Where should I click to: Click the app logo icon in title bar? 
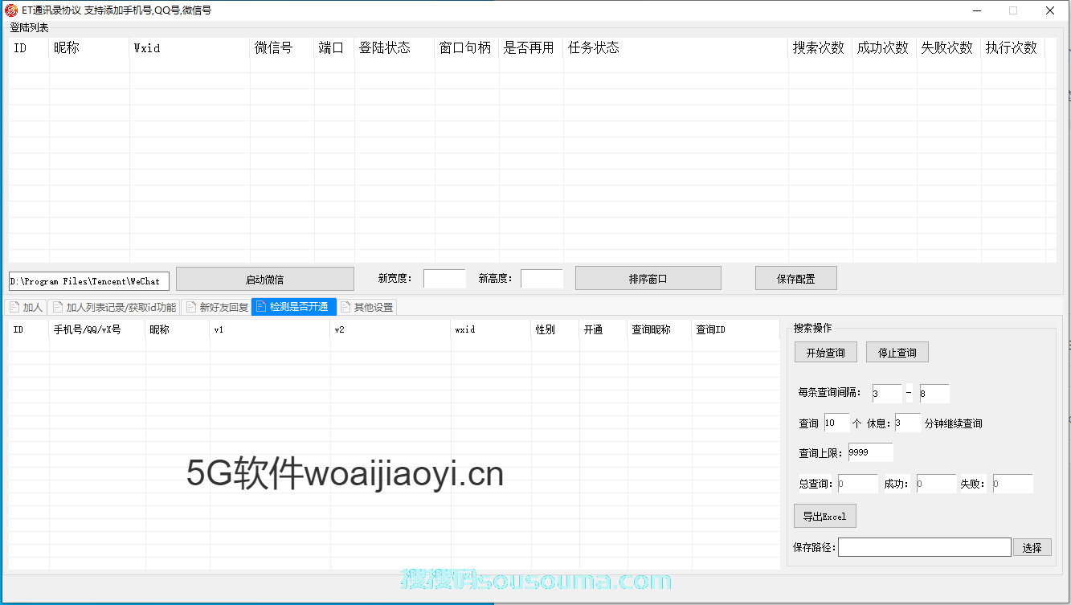click(11, 10)
